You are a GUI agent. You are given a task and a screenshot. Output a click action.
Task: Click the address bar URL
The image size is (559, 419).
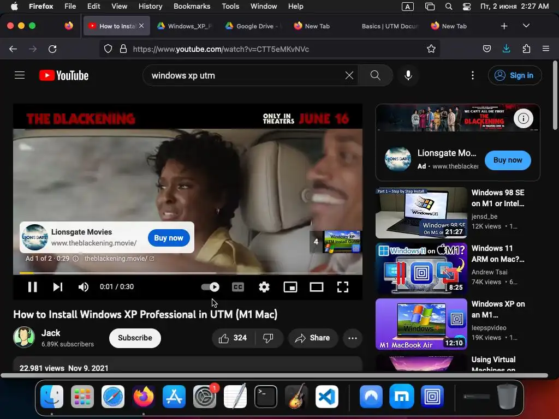221,49
